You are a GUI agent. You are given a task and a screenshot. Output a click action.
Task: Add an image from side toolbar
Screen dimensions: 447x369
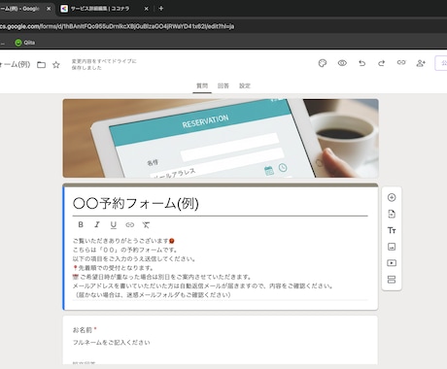pos(392,247)
